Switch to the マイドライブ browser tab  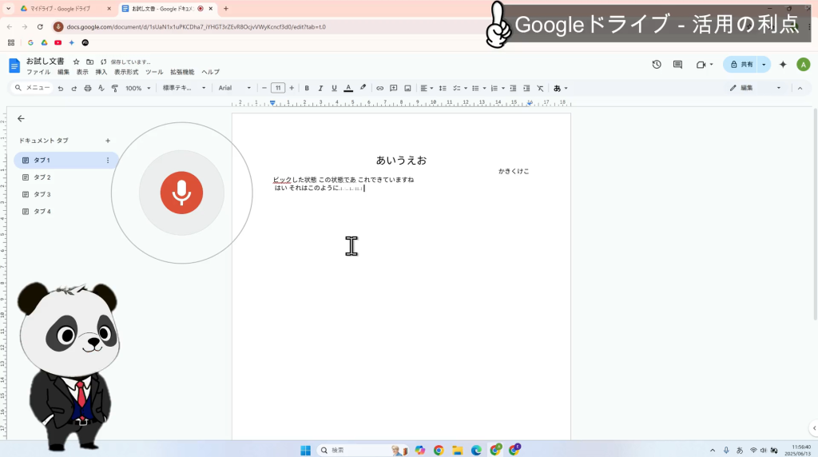66,8
